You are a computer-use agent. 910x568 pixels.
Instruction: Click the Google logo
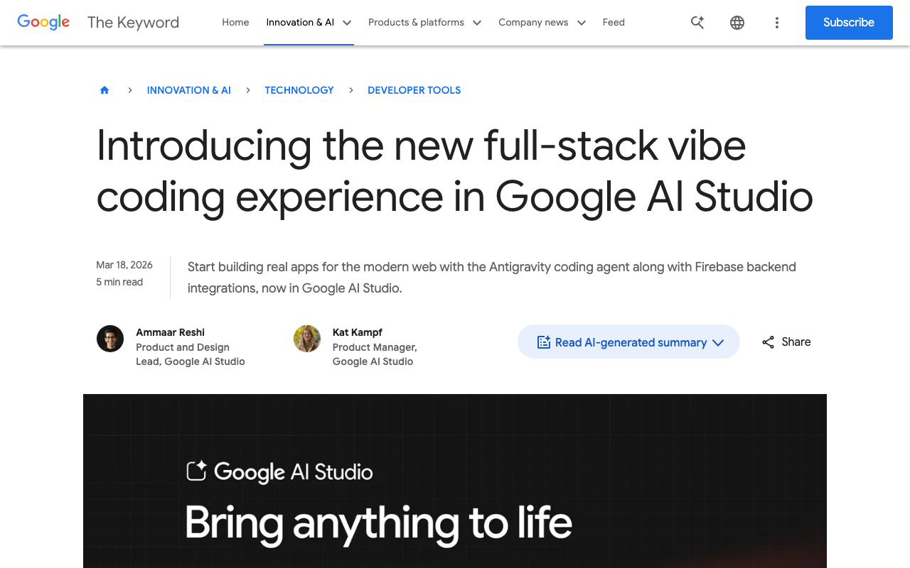click(43, 22)
